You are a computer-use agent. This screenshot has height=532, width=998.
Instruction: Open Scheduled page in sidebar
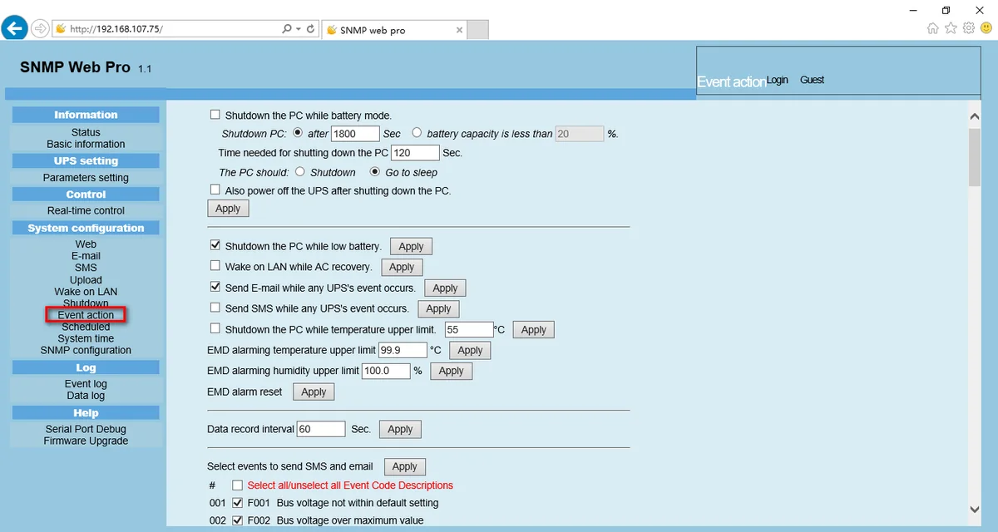point(86,327)
